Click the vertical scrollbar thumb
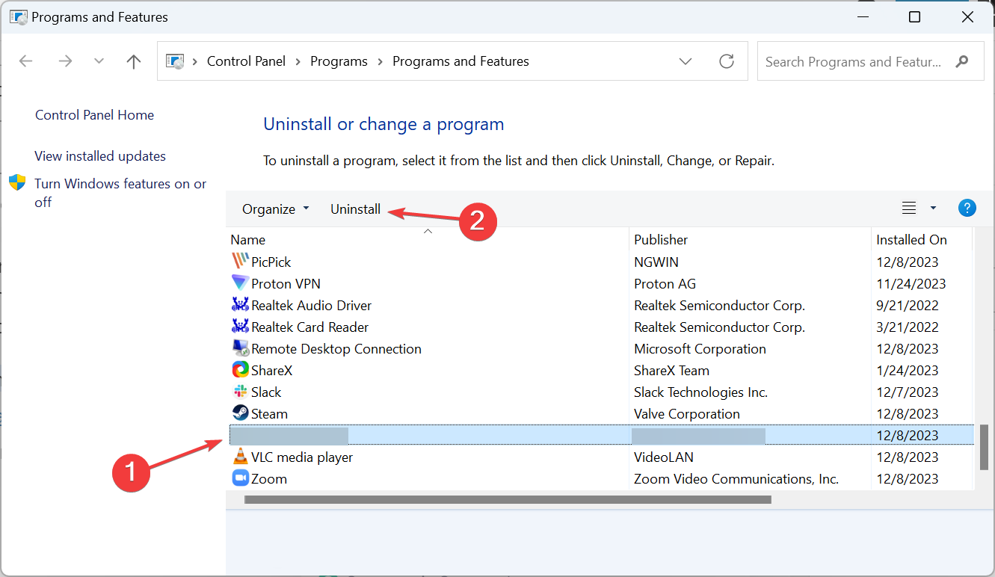Viewport: 995px width, 577px height. point(984,447)
